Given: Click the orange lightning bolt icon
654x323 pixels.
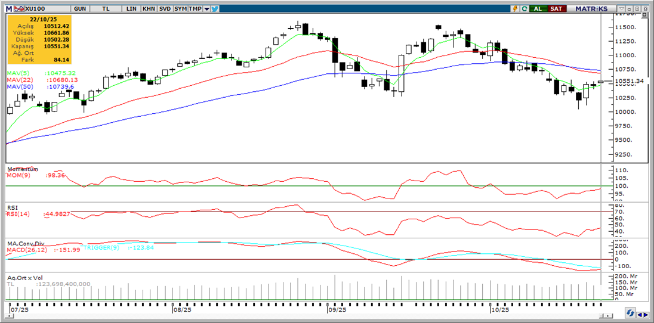Looking at the screenshot, I should 515,9.
